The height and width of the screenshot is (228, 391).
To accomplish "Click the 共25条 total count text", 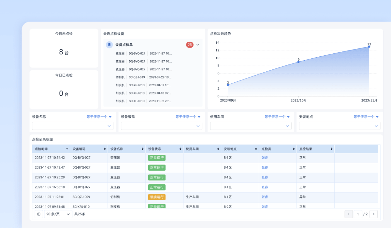I will click(x=80, y=214).
